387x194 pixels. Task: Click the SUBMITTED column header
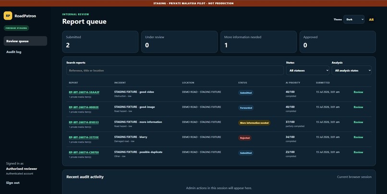323,83
